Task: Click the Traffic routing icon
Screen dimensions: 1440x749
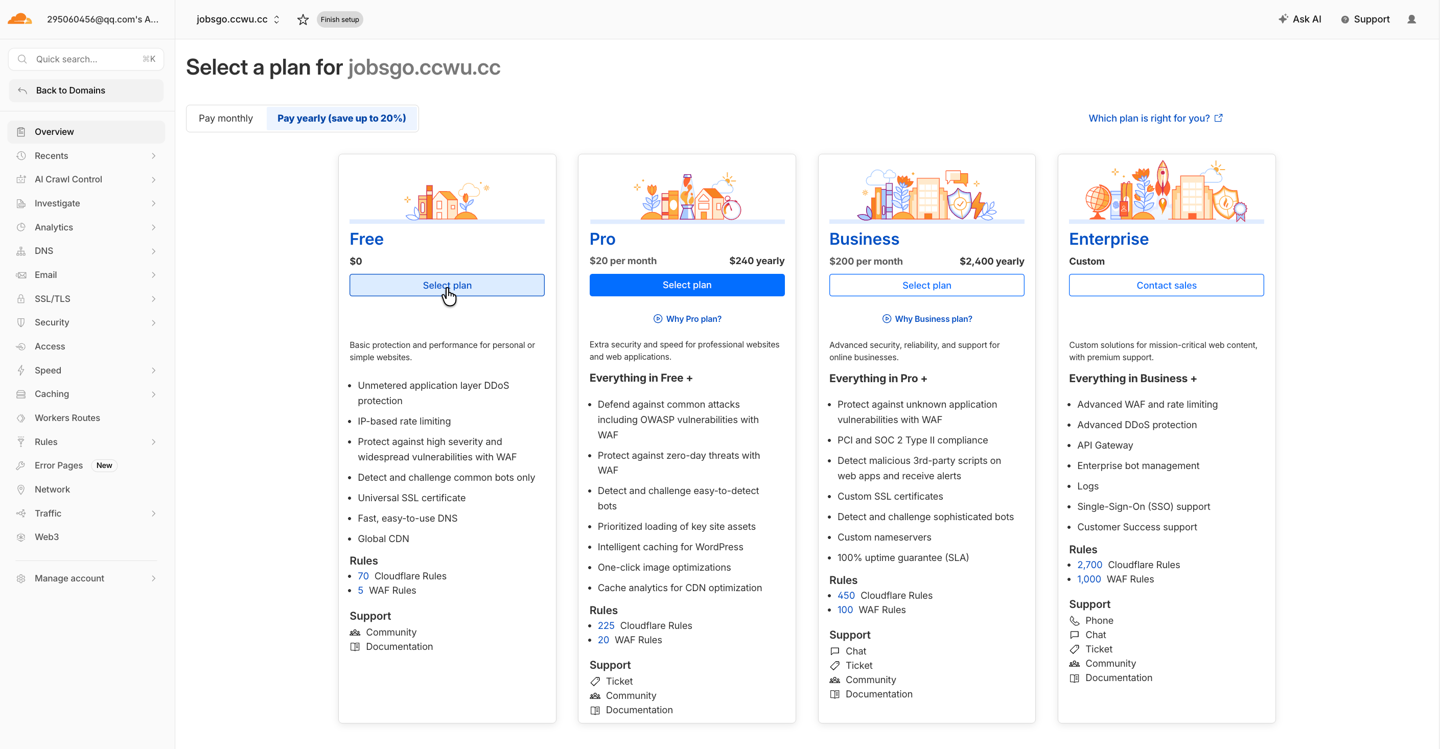Action: point(21,513)
